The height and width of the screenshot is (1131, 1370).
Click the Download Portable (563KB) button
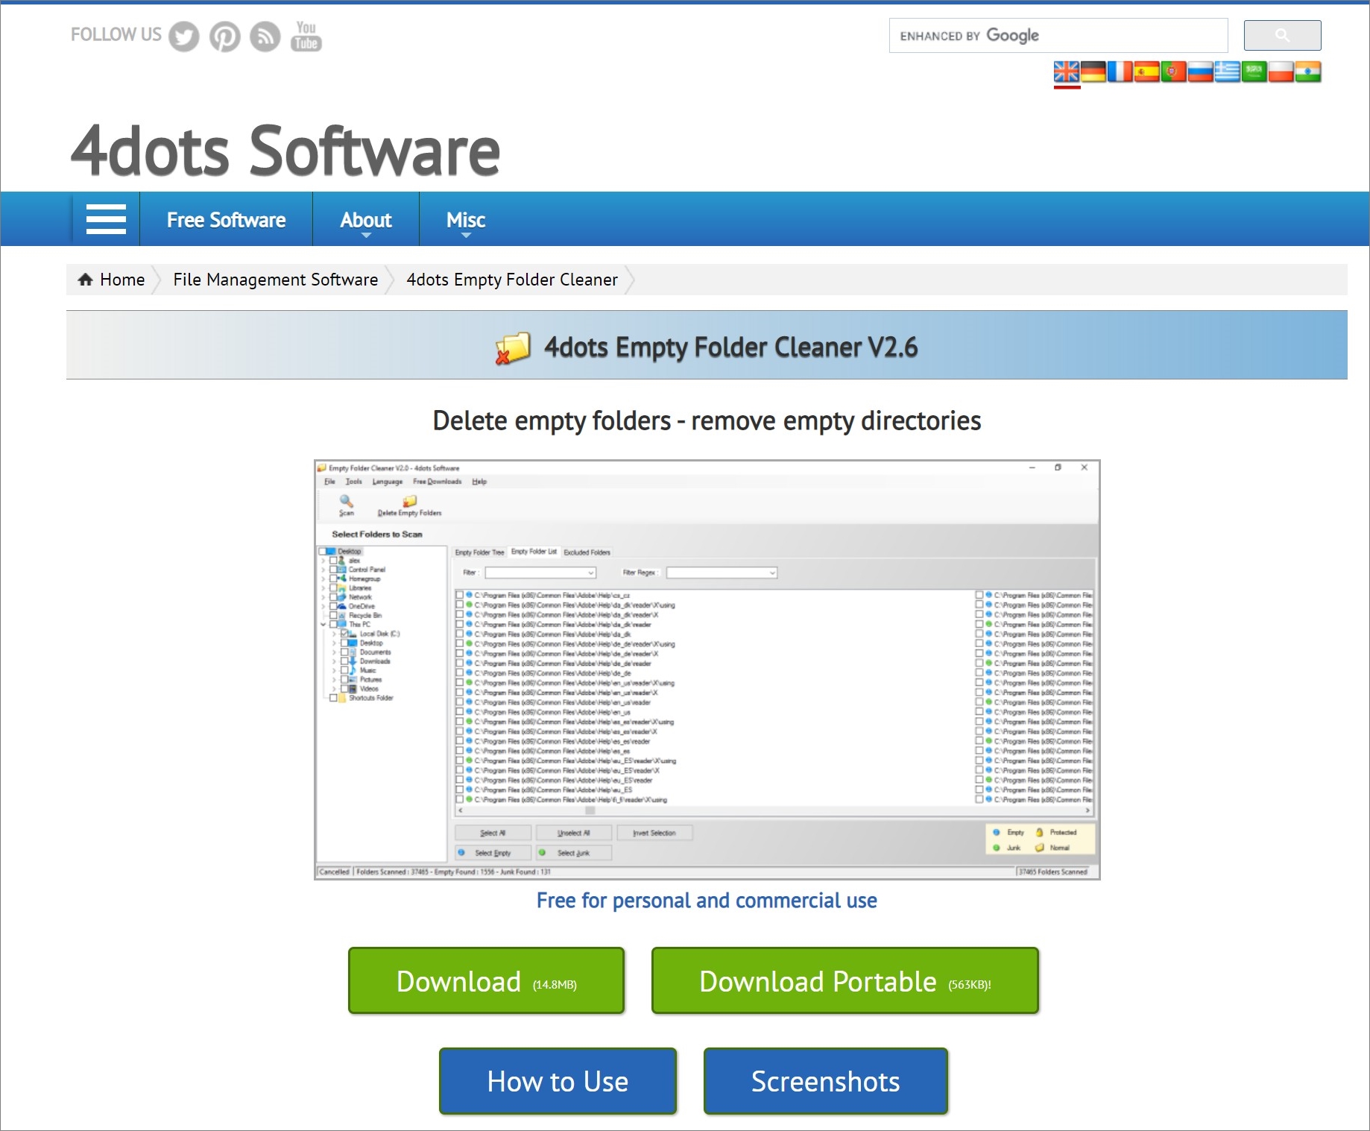[x=845, y=980]
